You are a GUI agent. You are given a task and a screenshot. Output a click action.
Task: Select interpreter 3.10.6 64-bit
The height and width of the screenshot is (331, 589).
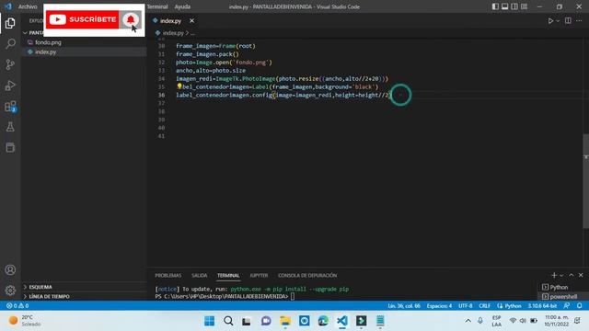pyautogui.click(x=542, y=306)
